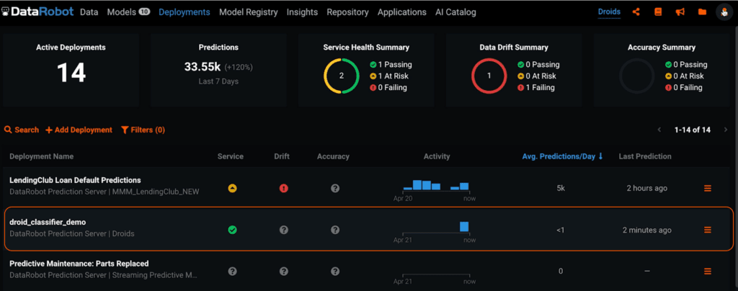Image resolution: width=738 pixels, height=291 pixels.
Task: Open actions menu for droid_classifier_demo row
Action: [708, 230]
